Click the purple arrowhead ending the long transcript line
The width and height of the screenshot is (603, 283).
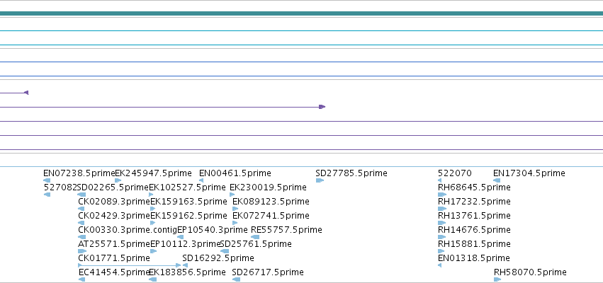click(322, 107)
